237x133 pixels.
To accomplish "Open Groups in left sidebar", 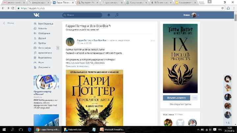I will [42, 43].
